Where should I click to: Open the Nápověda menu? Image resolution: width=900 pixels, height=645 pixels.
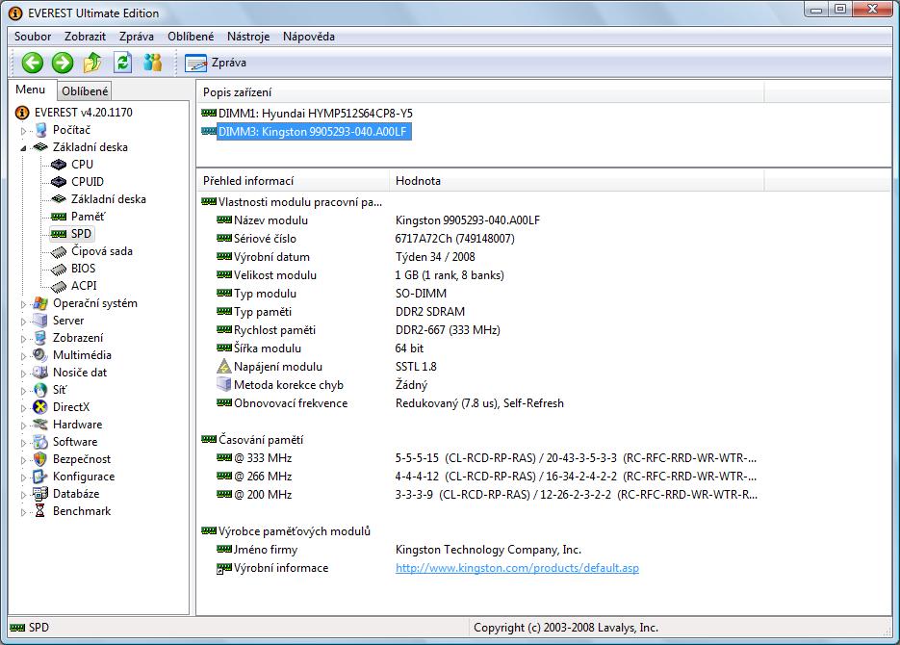click(x=309, y=37)
